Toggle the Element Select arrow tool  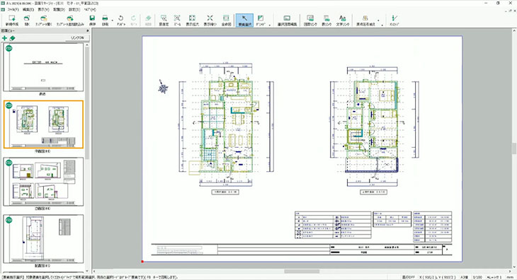[244, 20]
